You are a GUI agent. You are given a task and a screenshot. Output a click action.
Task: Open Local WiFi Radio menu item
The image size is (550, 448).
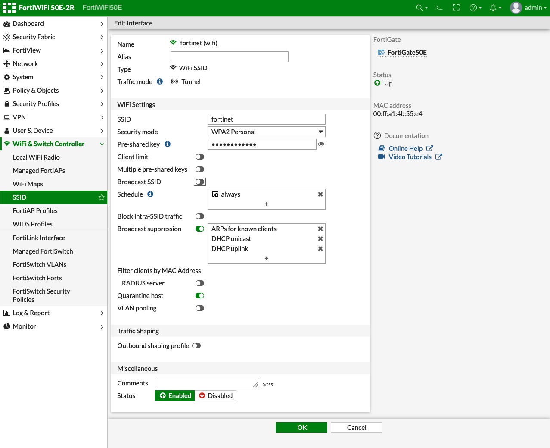point(53,157)
